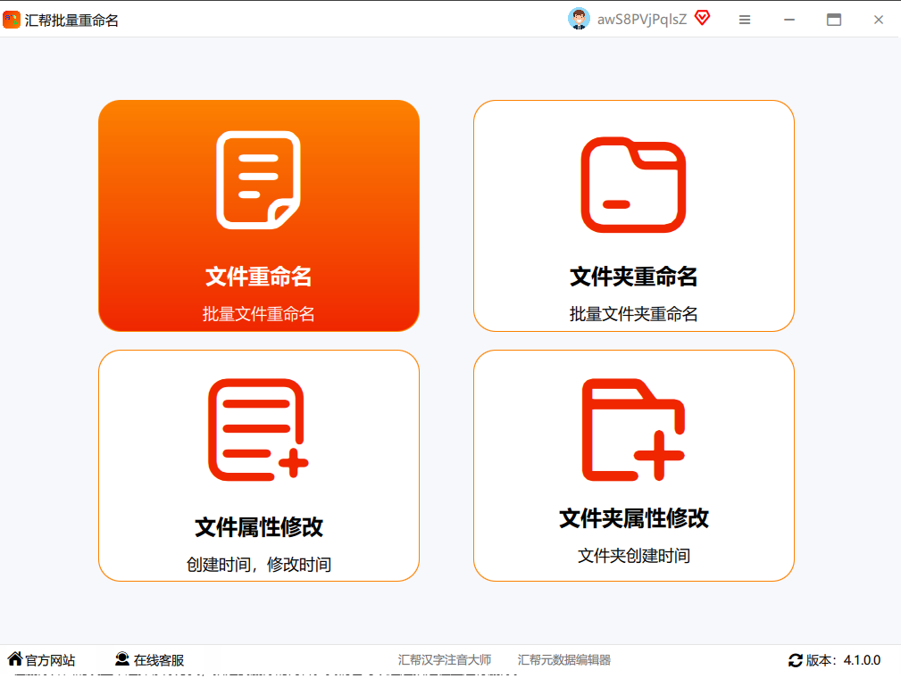Open the 文件夹属性修改 folder attributes card
The image size is (901, 678).
tap(634, 466)
